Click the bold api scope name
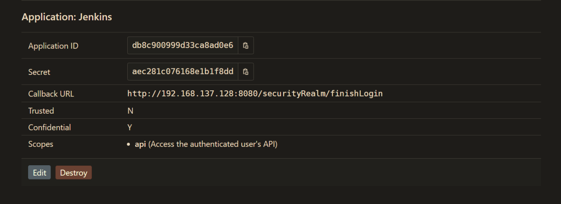 tap(140, 144)
